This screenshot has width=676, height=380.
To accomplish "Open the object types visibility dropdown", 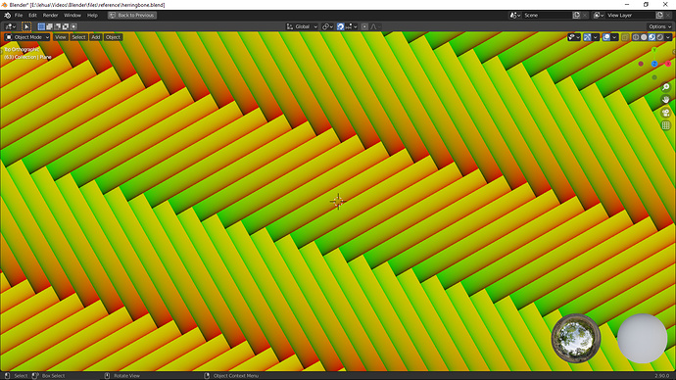I will 574,37.
